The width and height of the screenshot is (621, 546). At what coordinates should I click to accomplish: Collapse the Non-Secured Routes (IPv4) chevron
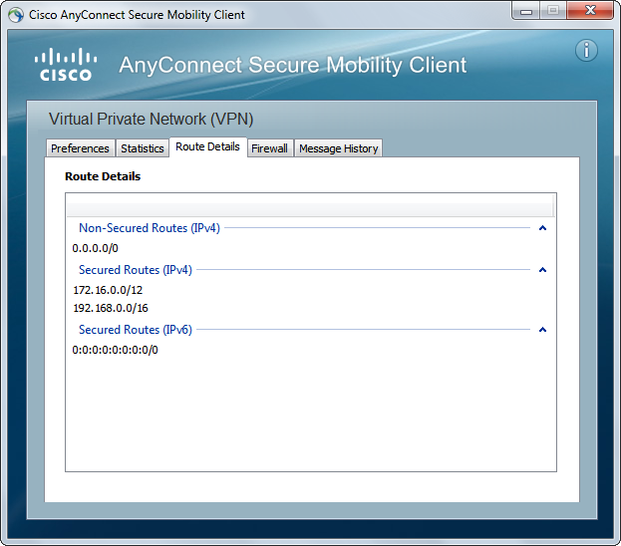point(542,228)
